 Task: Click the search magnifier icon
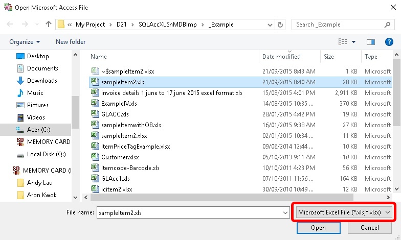point(388,24)
